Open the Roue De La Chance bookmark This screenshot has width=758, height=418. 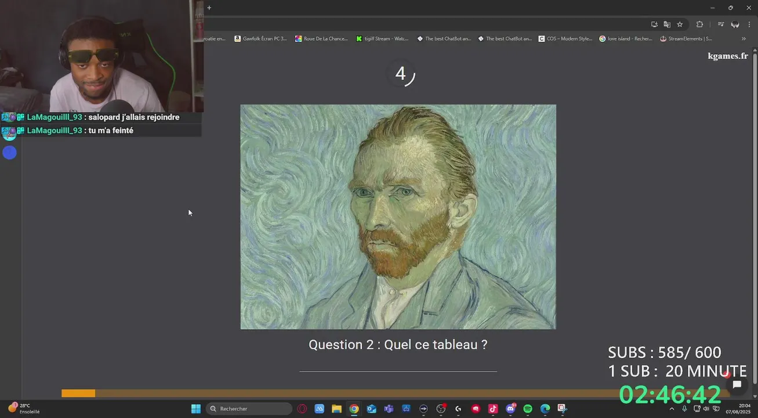tap(321, 39)
